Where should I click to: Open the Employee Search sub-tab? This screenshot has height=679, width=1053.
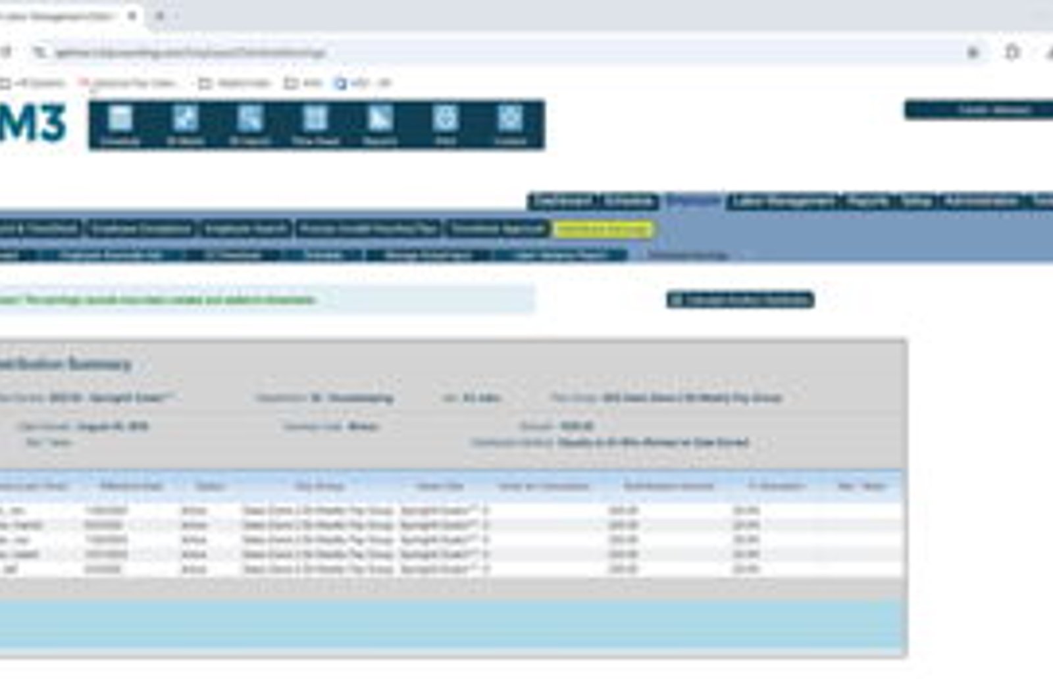pos(245,229)
